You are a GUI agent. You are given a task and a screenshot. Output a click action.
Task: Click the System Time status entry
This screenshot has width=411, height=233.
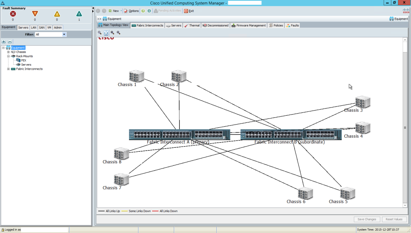pos(378,230)
